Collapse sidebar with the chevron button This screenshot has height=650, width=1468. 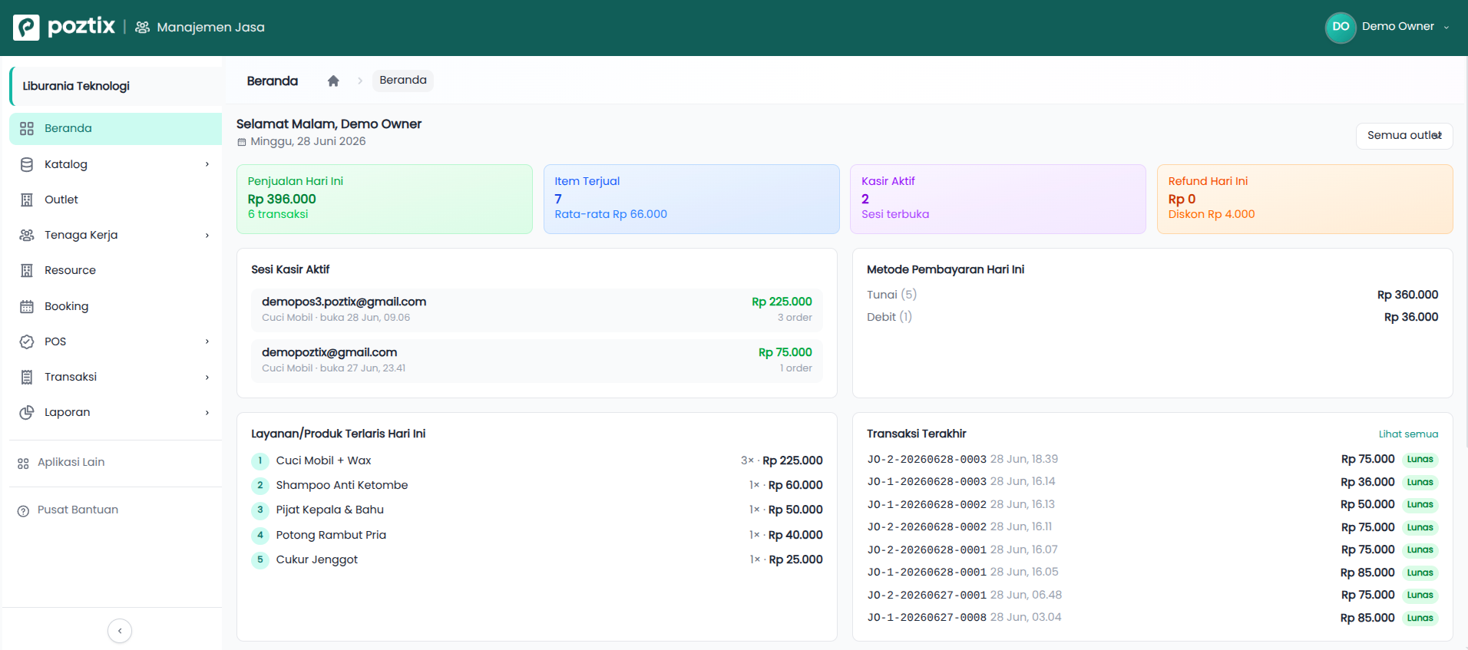pos(120,631)
